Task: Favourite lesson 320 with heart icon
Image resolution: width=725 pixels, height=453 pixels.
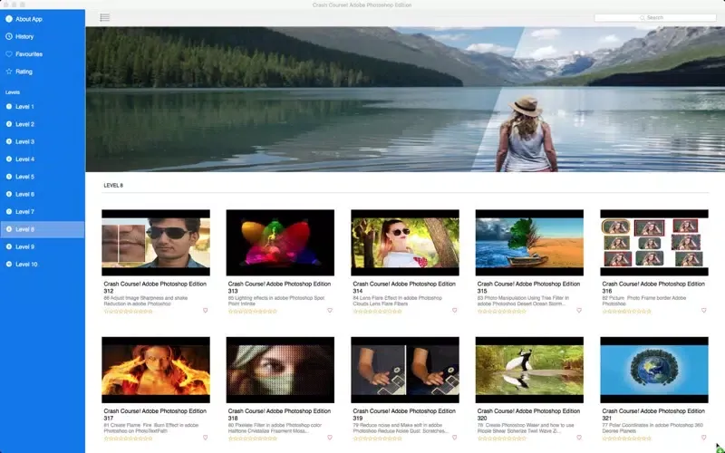Action: (579, 438)
